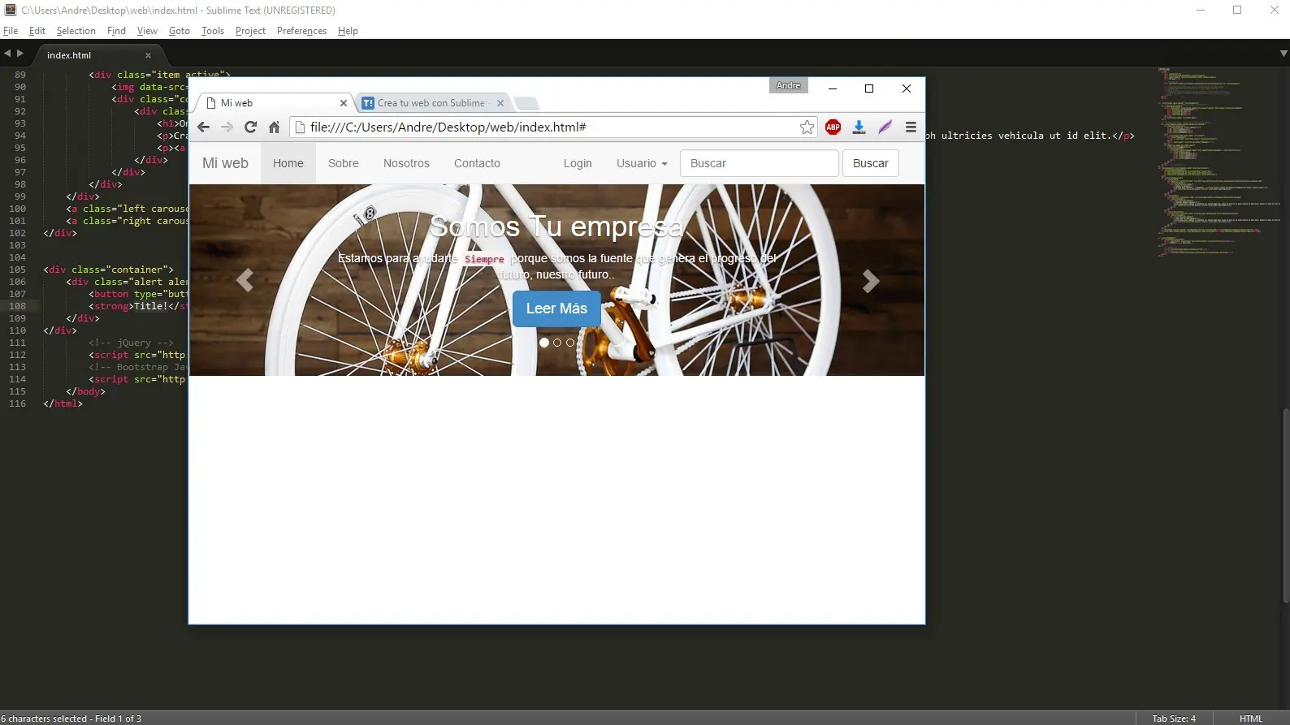Click the pink Siempre code label
This screenshot has width=1290, height=725.
click(x=484, y=259)
